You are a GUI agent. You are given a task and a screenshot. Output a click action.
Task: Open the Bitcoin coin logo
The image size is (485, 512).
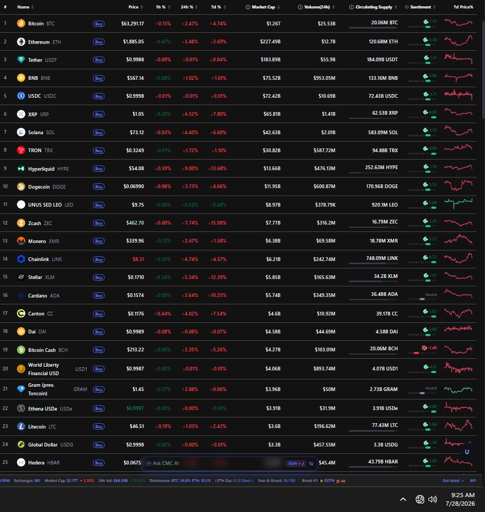[21, 23]
